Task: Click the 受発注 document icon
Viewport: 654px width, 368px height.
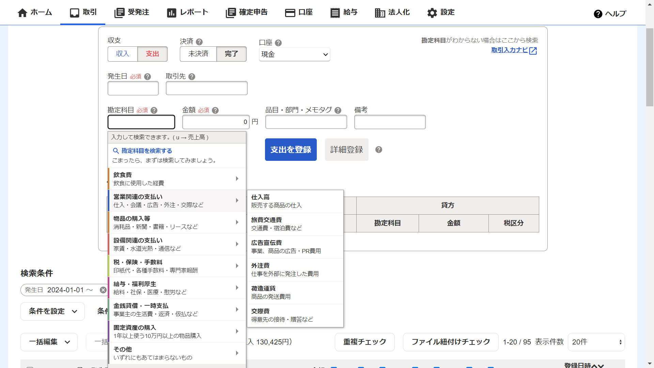Action: click(119, 13)
